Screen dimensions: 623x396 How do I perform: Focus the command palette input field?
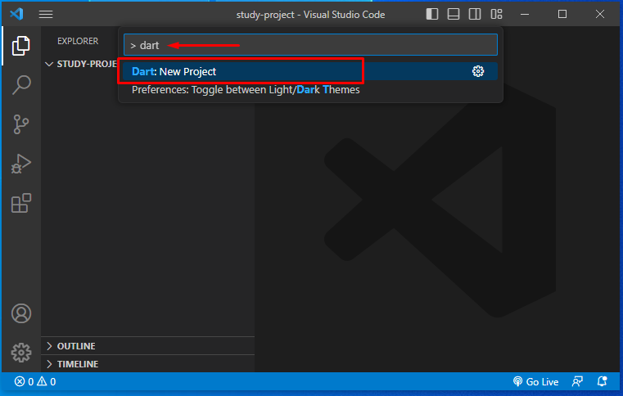[x=310, y=45]
